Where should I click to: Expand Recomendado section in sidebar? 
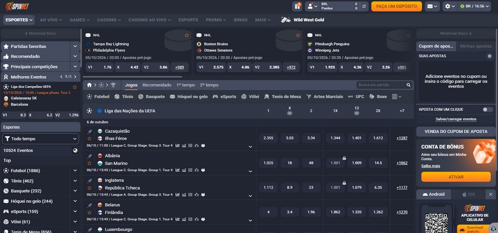pyautogui.click(x=75, y=56)
